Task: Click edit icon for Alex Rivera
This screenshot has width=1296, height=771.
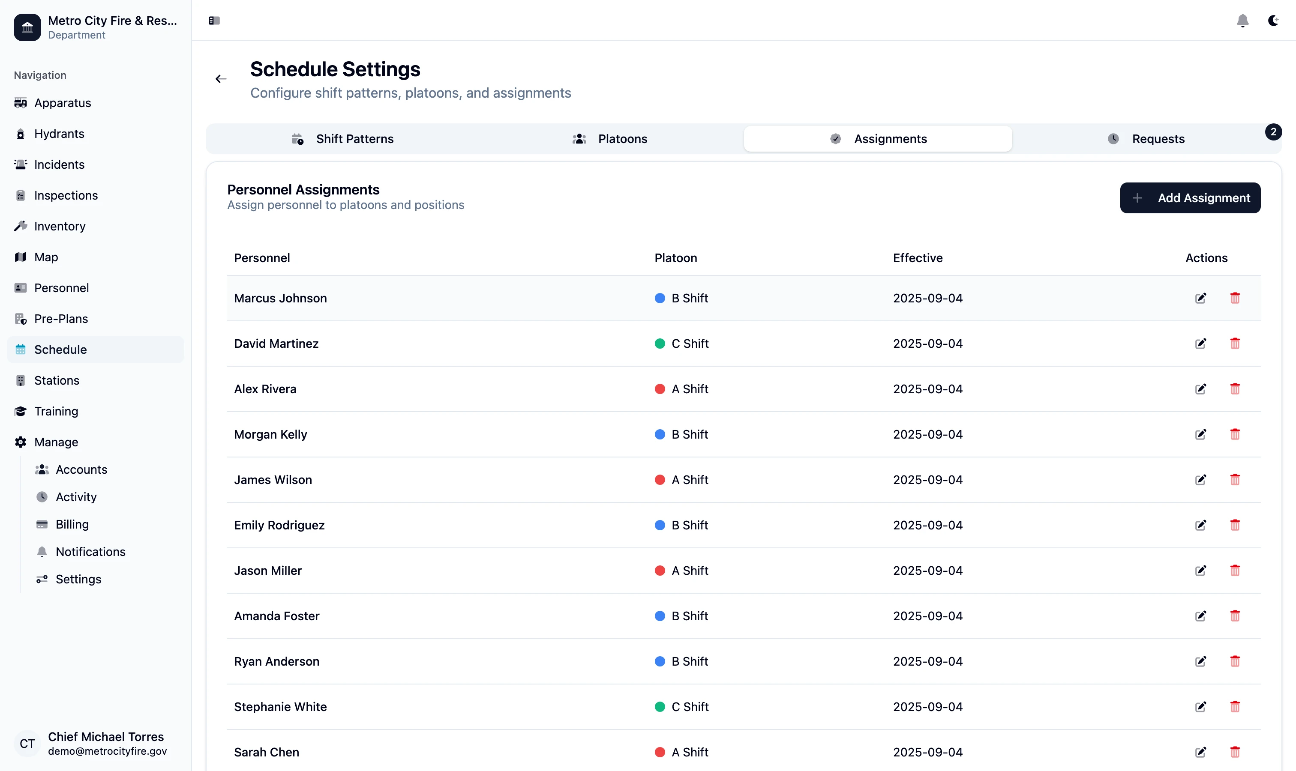Action: click(1200, 389)
